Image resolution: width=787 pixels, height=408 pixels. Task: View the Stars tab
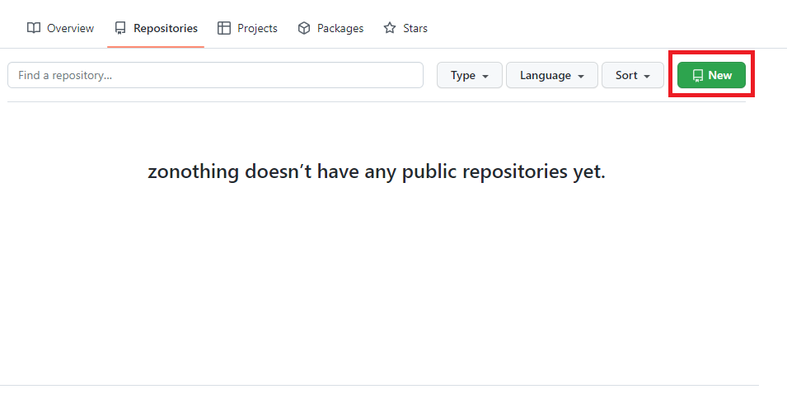click(x=405, y=28)
